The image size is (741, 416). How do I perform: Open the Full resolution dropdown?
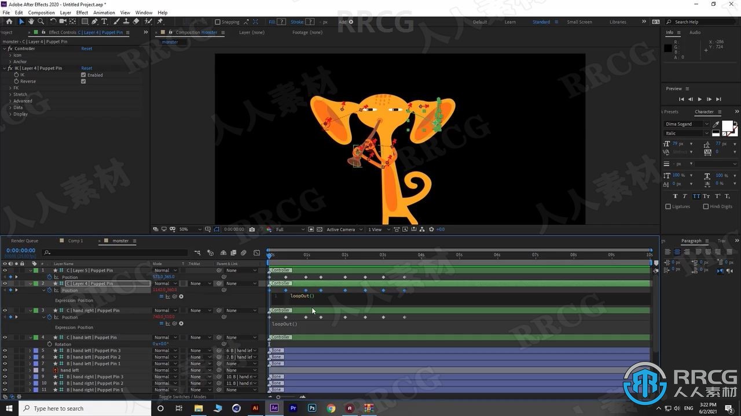[290, 229]
